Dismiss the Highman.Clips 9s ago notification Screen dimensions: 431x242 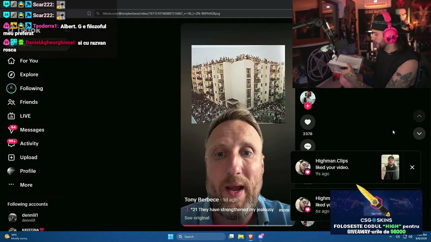pos(412,167)
